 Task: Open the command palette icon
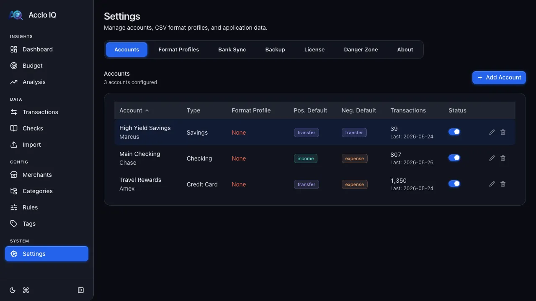click(x=26, y=290)
